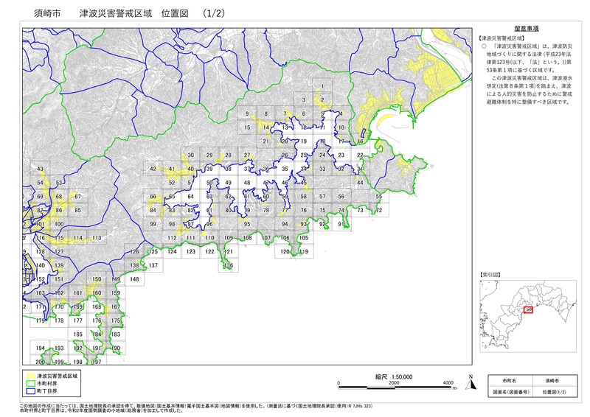Click the 【索引図】 index map label
Image resolution: width=590 pixels, height=417 pixels.
490,273
